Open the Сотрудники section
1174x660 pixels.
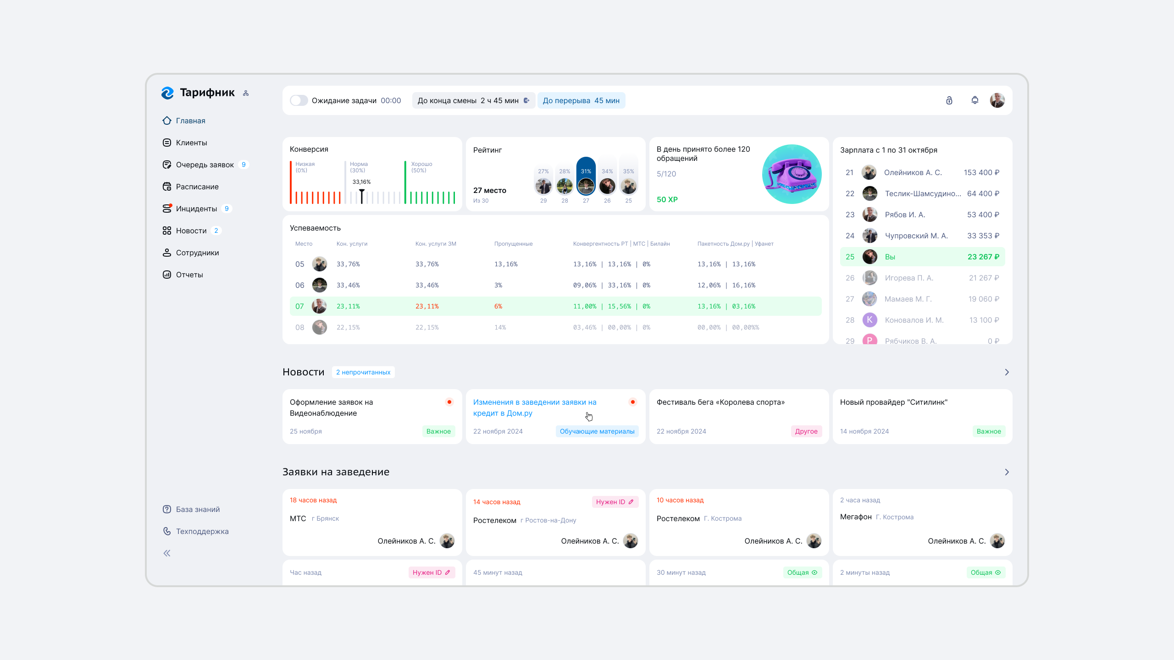tap(197, 253)
